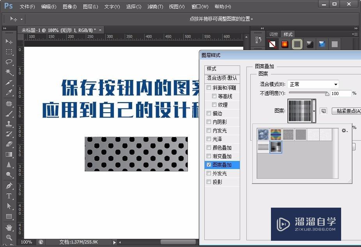Select the Move tool in toolbox
Image resolution: width=361 pixels, height=247 pixels.
(9, 41)
